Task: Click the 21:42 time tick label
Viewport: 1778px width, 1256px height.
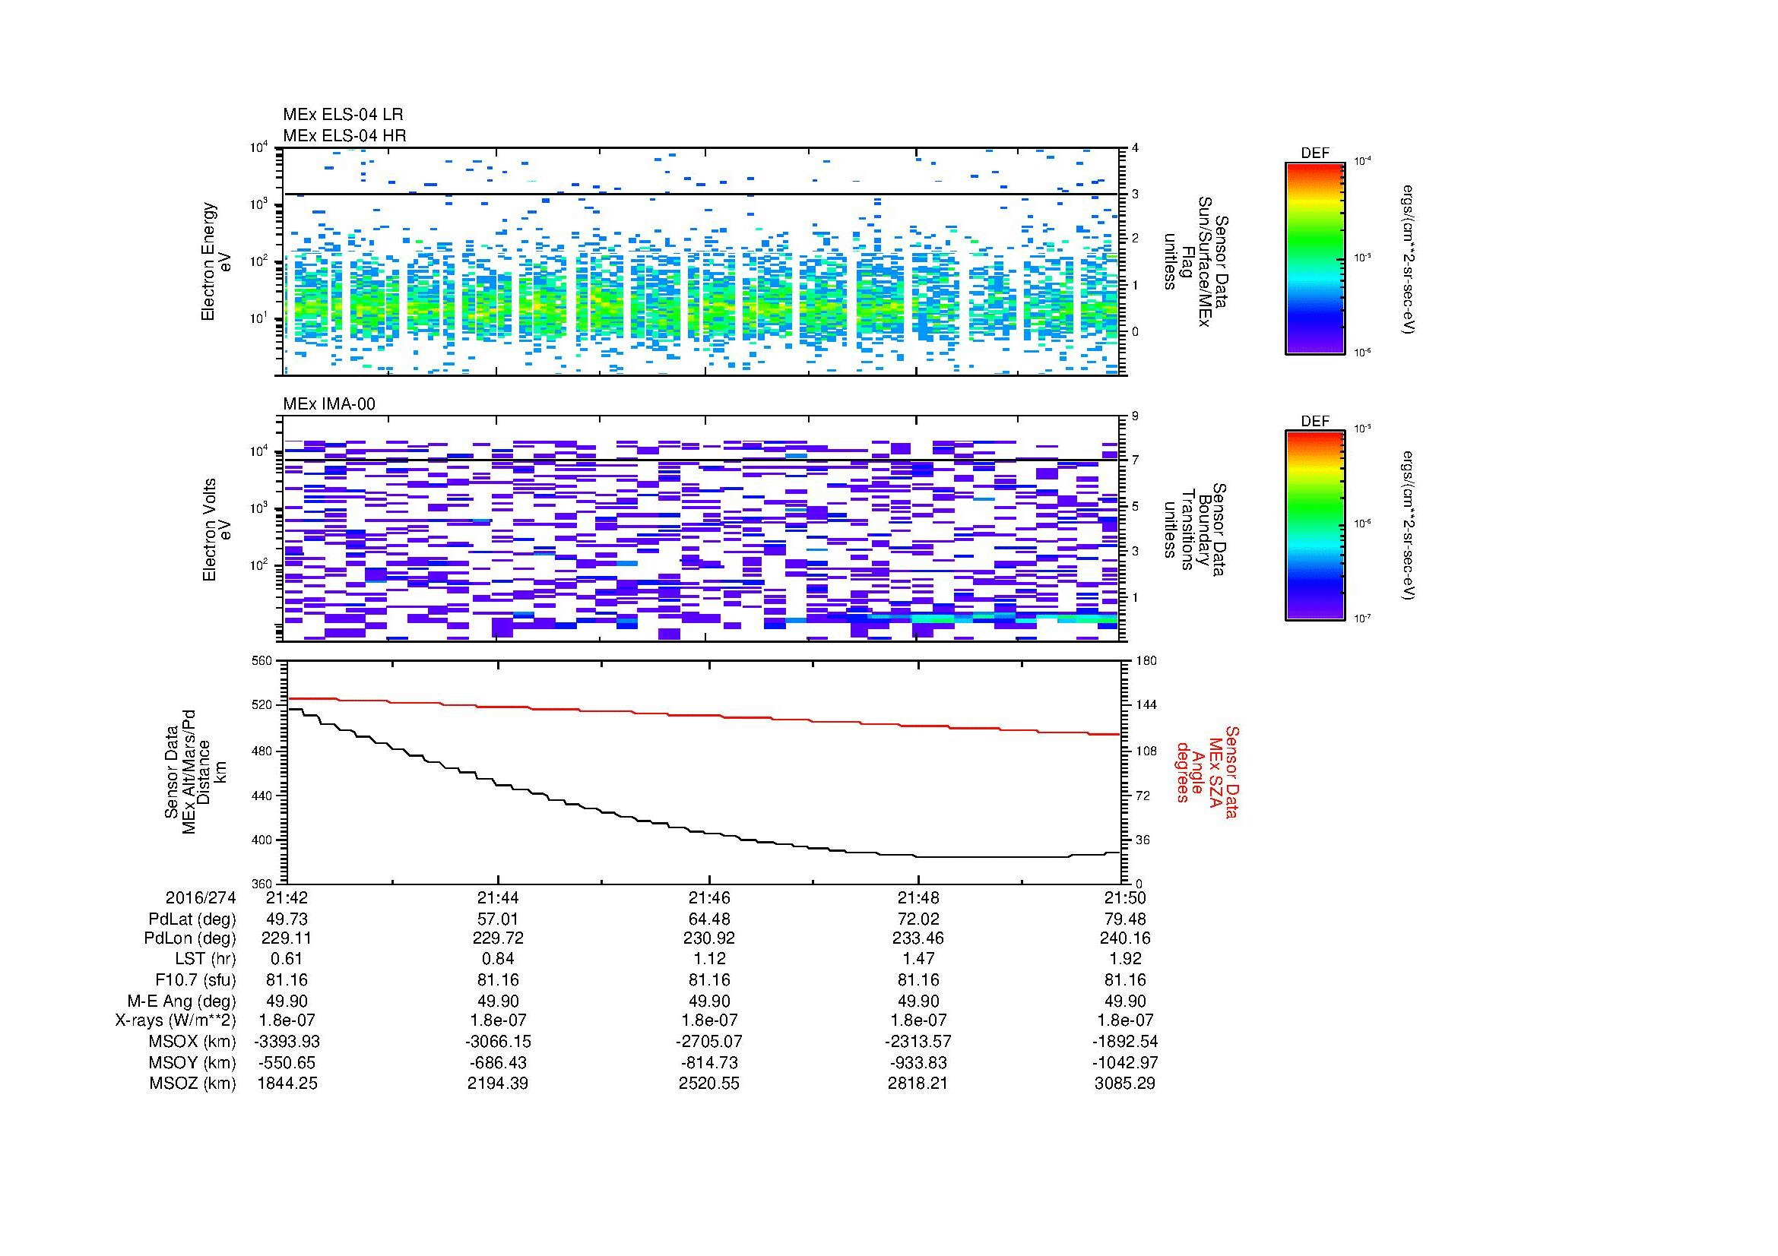Action: click(287, 898)
